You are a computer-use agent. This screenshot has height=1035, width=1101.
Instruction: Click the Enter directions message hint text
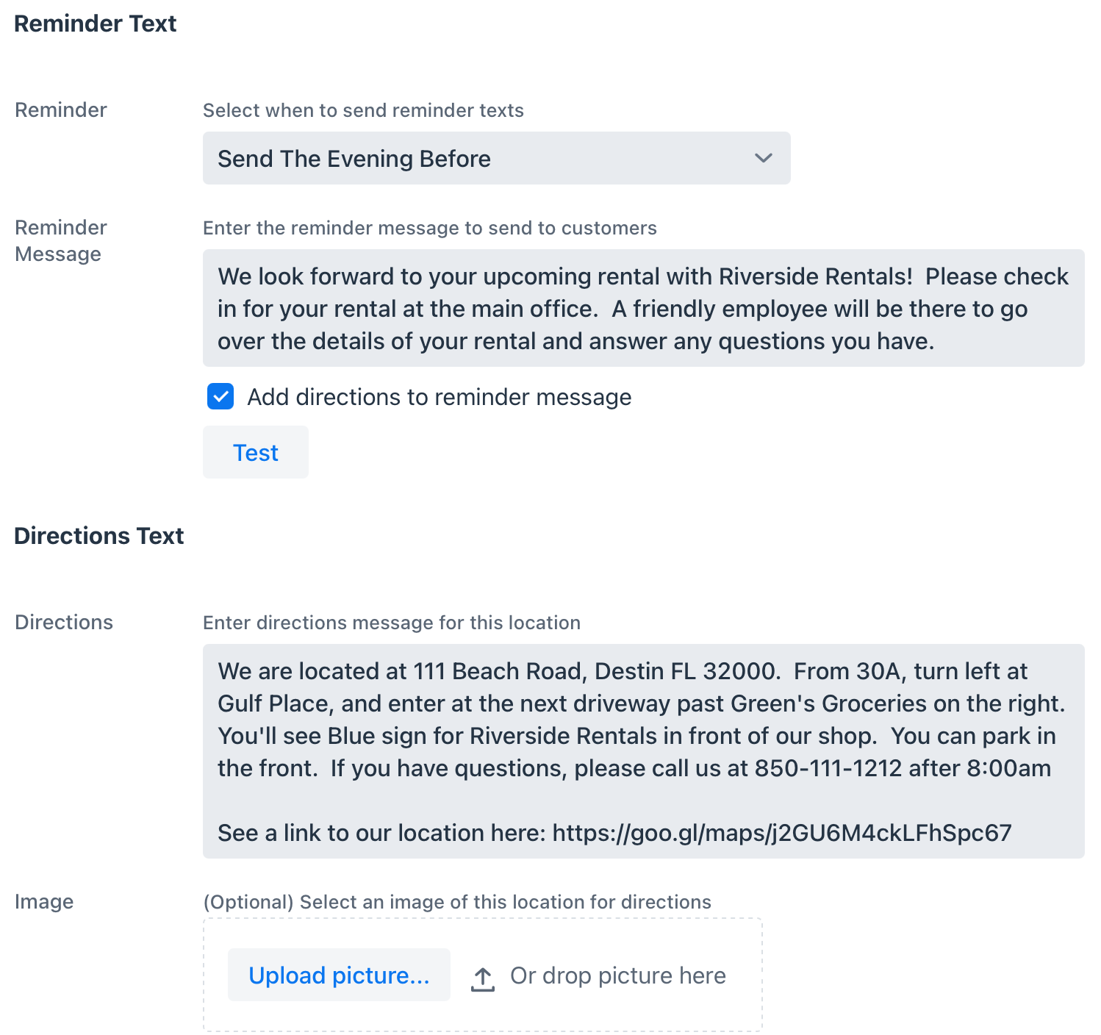(x=392, y=623)
